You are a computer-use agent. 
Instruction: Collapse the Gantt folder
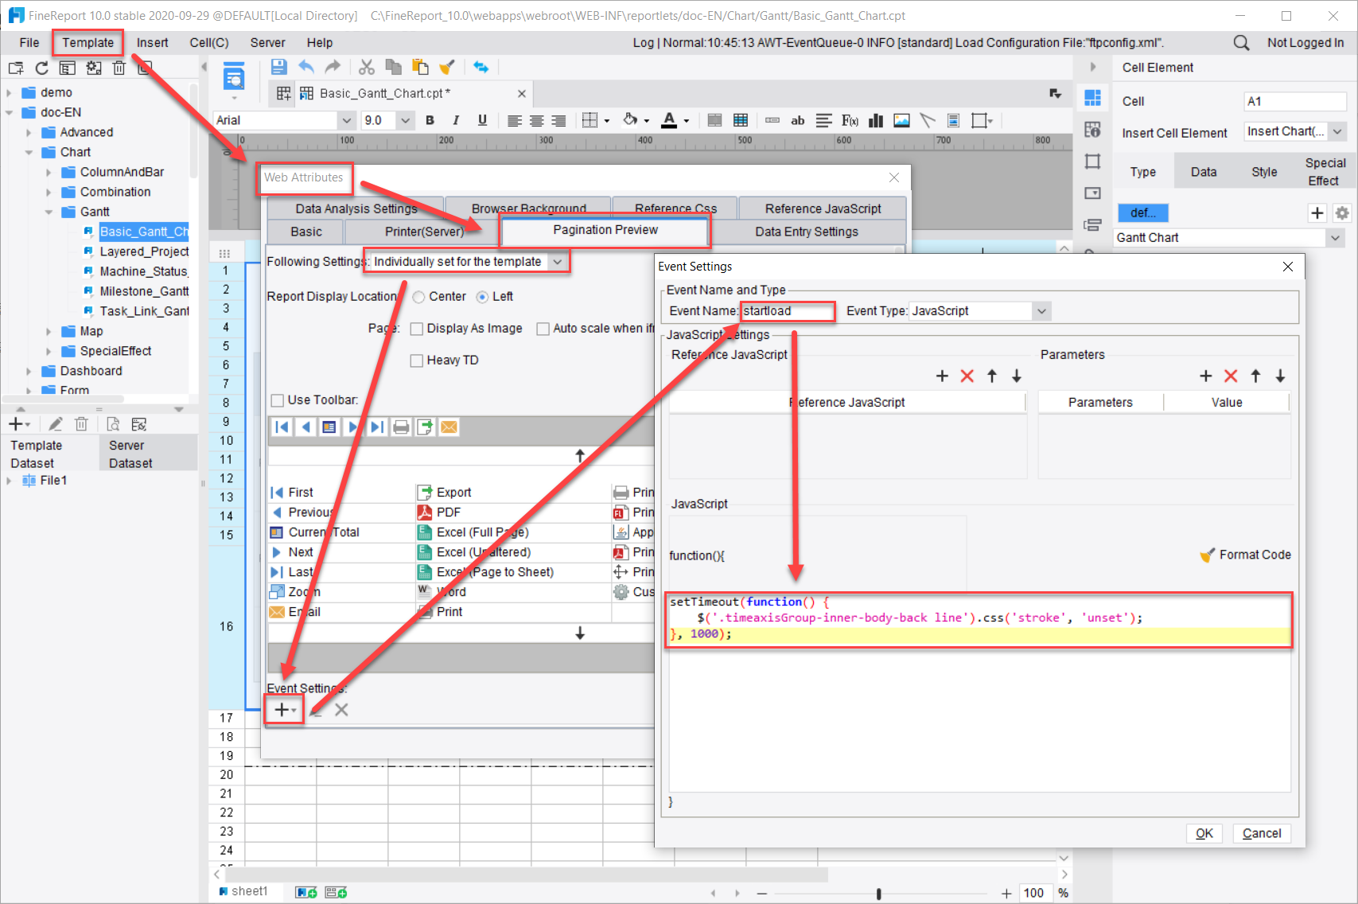coord(49,212)
